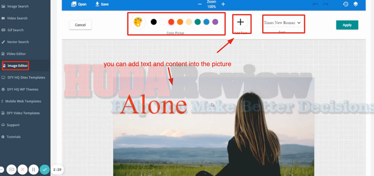Image resolution: width=374 pixels, height=176 pixels.
Task: Click the recorder checkmark finish button
Action: [44, 169]
